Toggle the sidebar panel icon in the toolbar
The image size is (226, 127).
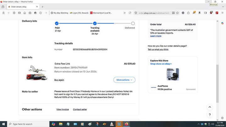[x=205, y=13]
